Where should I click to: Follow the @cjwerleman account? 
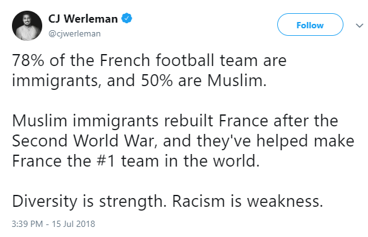click(310, 25)
